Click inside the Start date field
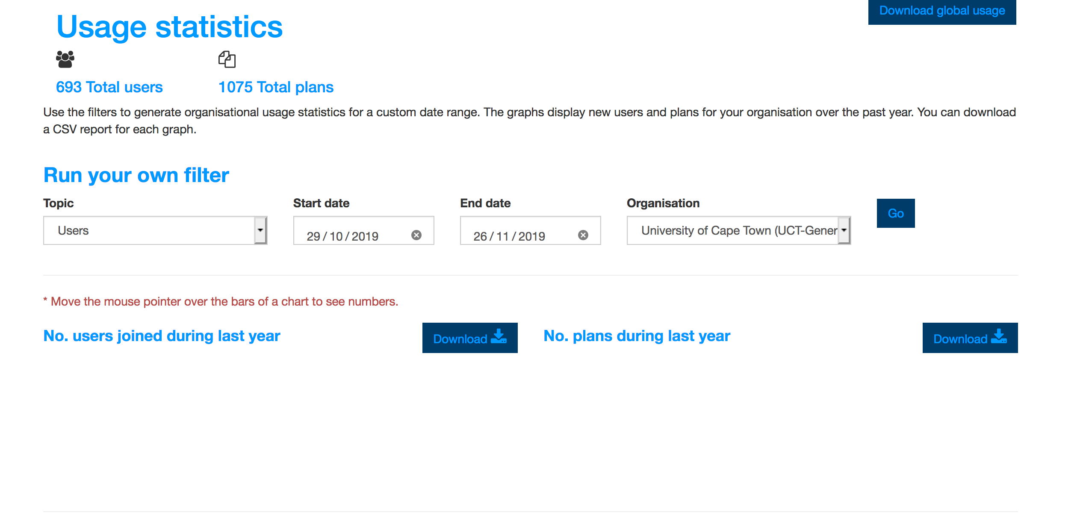The height and width of the screenshot is (524, 1086). click(x=351, y=234)
